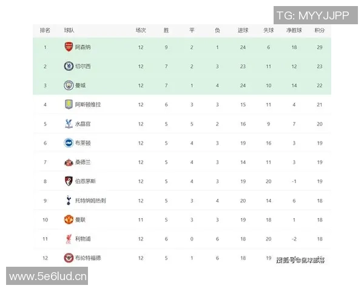Click the Liverpool club crest icon
The image size is (364, 291).
(69, 239)
